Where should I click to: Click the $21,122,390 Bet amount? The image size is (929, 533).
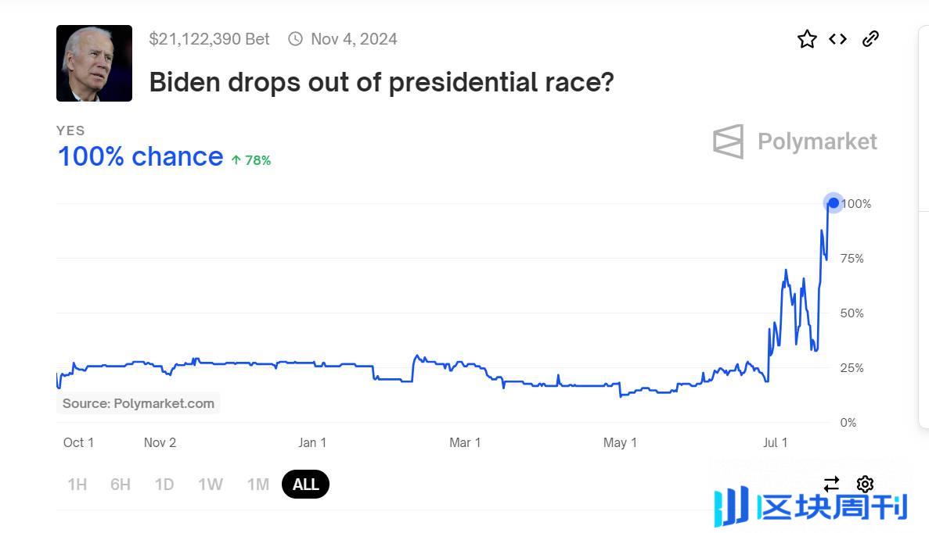pos(209,39)
